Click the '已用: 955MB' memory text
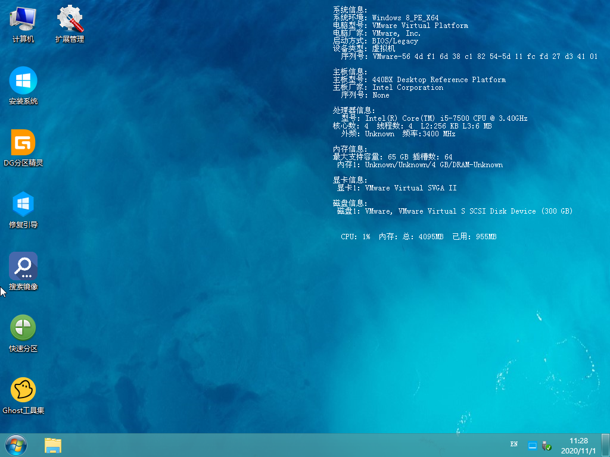Screen dimensions: 610x457 [x=474, y=237]
